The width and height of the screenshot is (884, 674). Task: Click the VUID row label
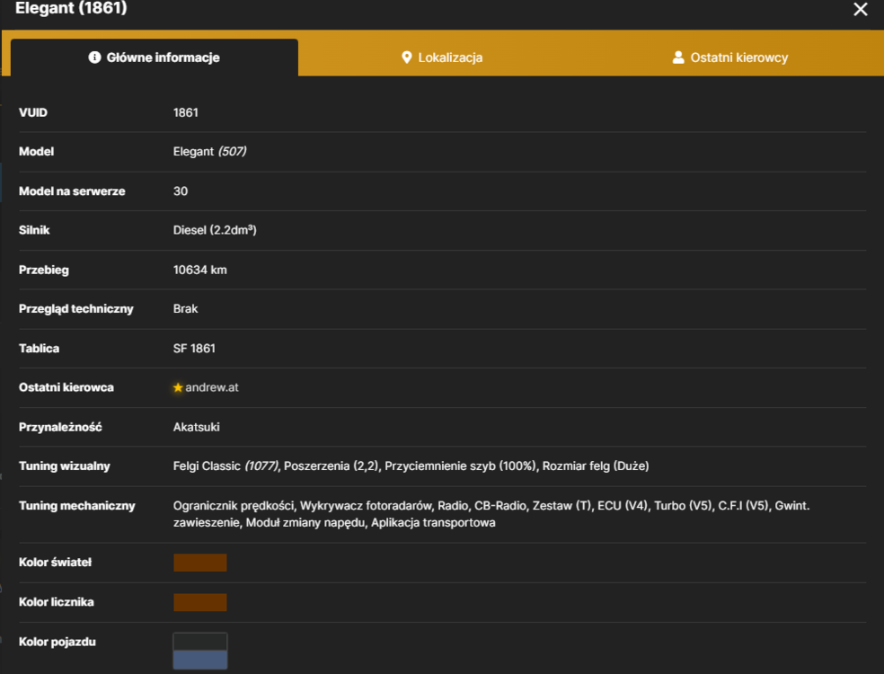click(x=33, y=113)
